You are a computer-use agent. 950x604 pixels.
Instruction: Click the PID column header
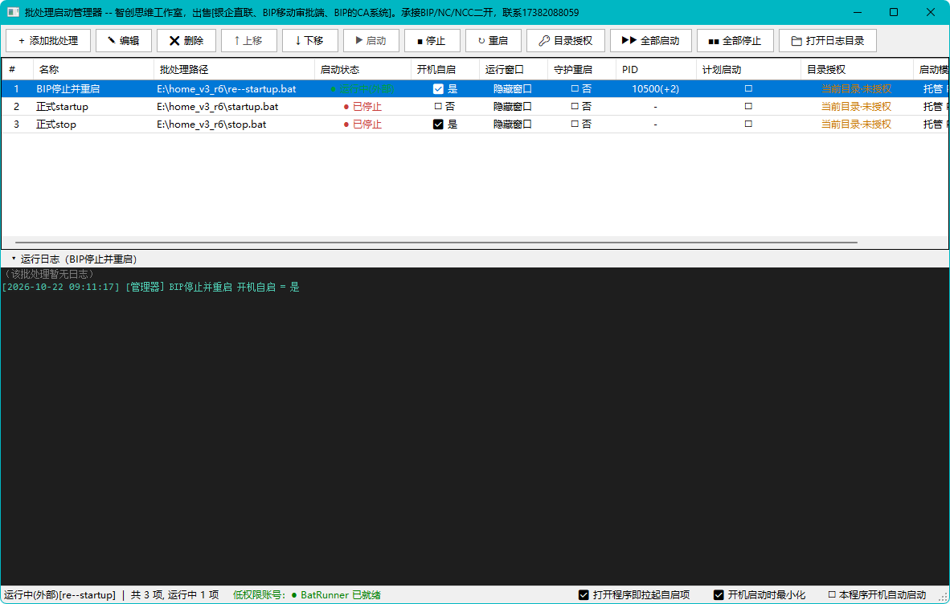(656, 70)
